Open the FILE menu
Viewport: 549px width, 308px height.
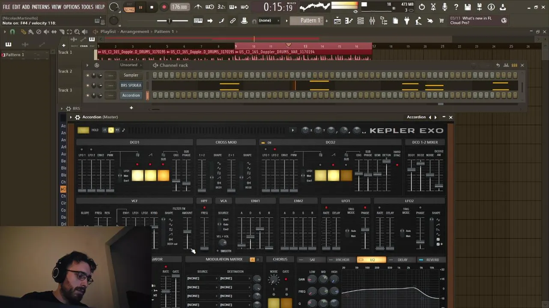[6, 7]
